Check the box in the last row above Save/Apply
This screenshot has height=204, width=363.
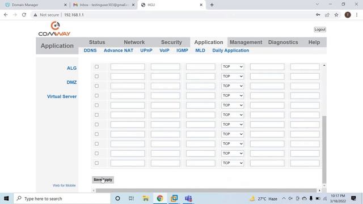click(x=96, y=163)
